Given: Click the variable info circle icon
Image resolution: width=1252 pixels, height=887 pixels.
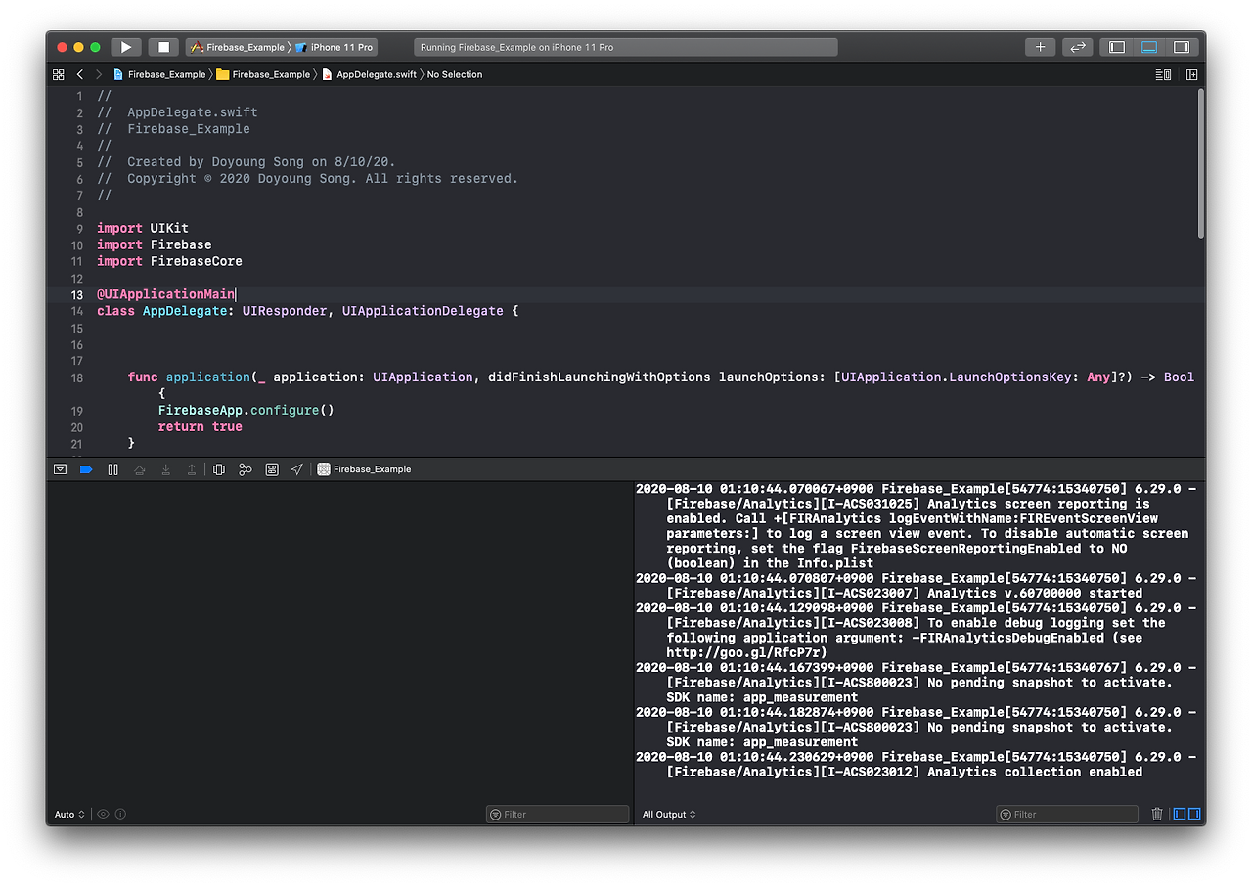Looking at the screenshot, I should click(120, 814).
